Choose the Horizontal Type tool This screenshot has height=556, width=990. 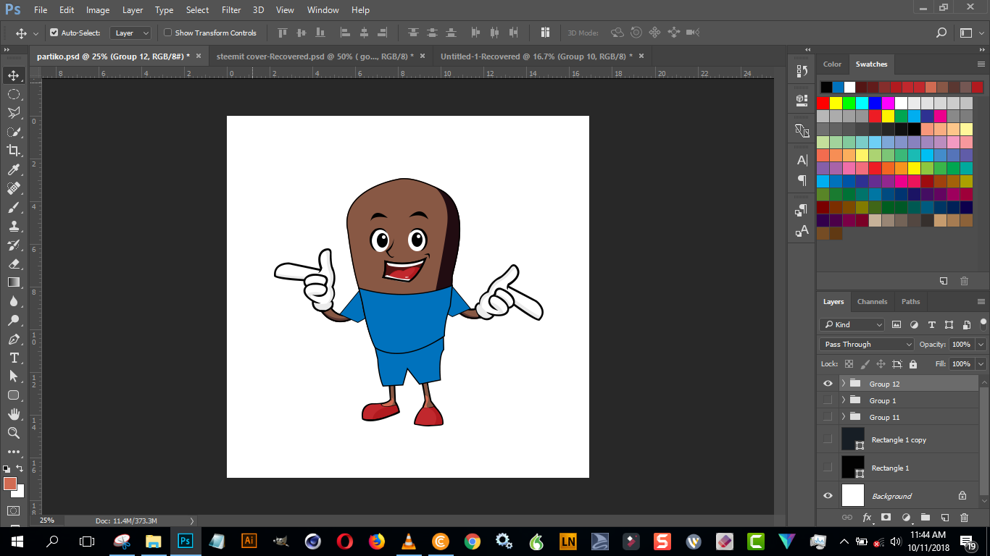[x=14, y=358]
